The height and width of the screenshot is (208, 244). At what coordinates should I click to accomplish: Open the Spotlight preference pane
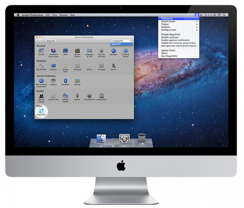coord(114,52)
